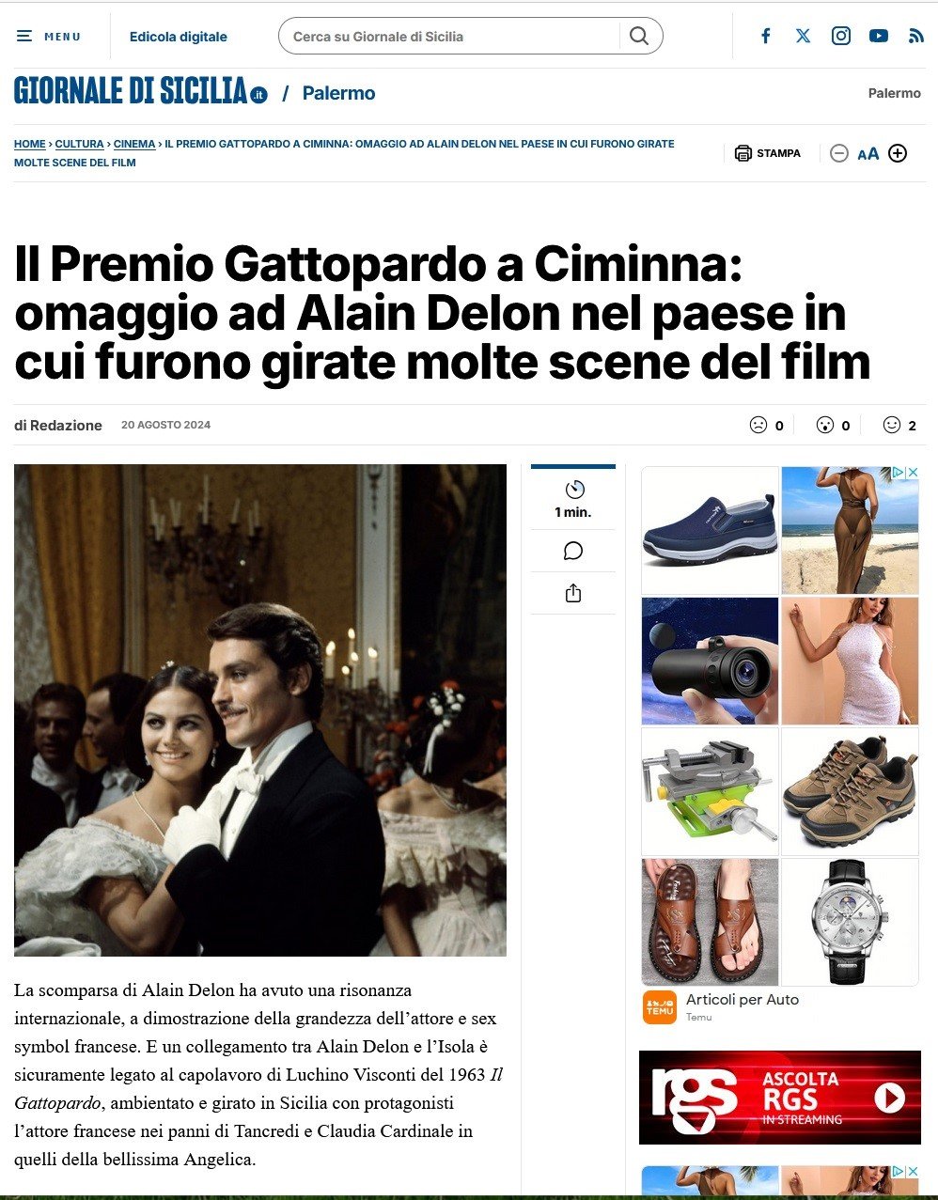
Task: Click the comments speech bubble icon
Action: pos(573,551)
